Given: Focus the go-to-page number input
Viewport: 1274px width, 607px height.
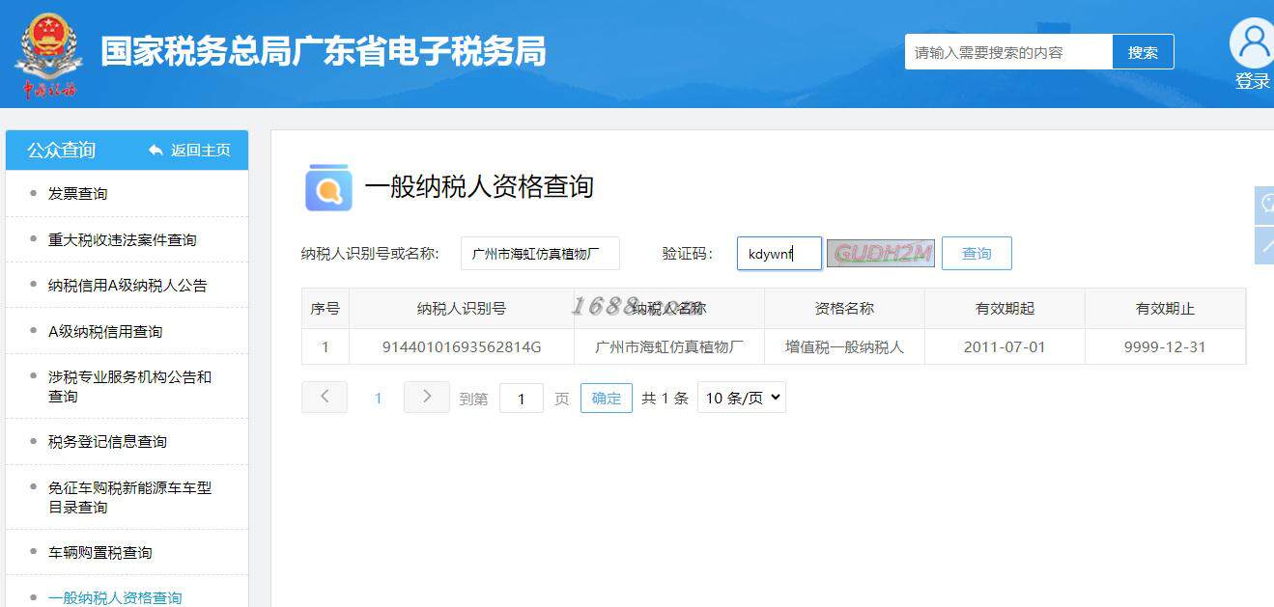Looking at the screenshot, I should point(522,398).
